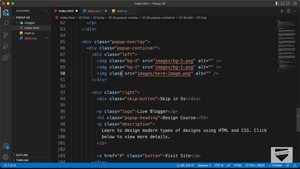Change the LF end of line sequence

coord(228,165)
